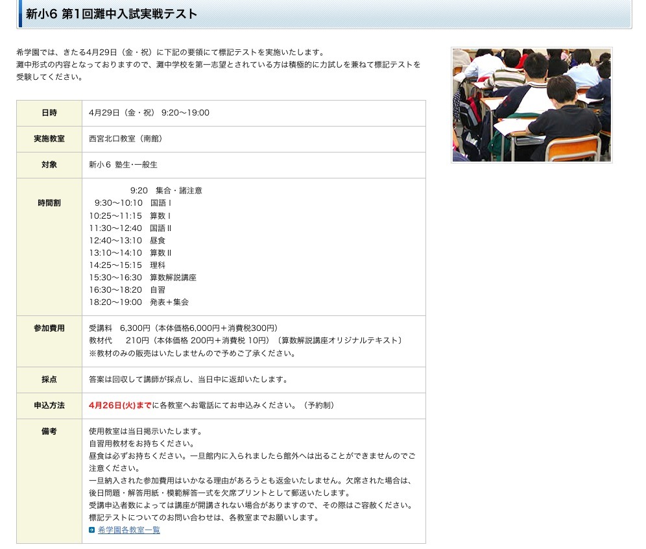Click the 備考 remarks row label
Viewport: 646px width, 549px height.
[x=48, y=431]
